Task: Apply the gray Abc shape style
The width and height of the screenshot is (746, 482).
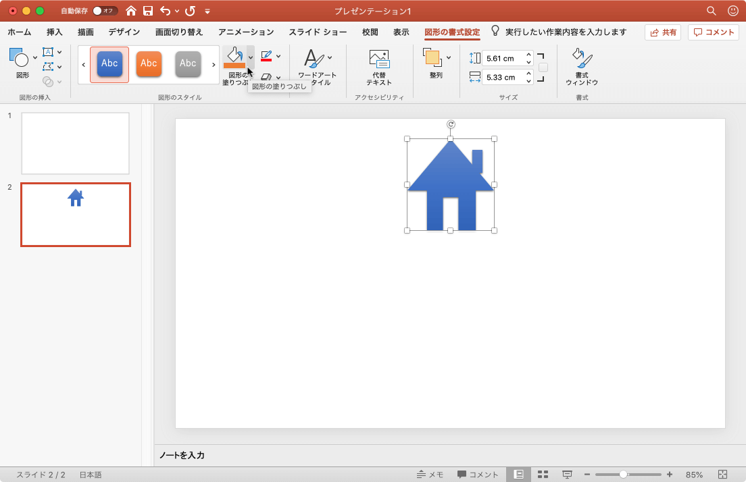Action: click(x=188, y=63)
